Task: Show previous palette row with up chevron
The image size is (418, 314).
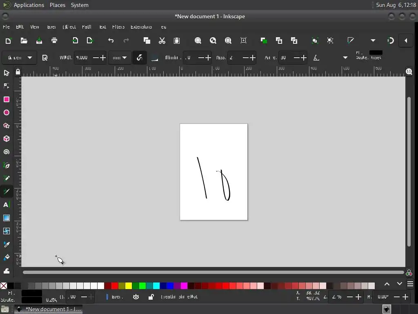Action: (387, 284)
